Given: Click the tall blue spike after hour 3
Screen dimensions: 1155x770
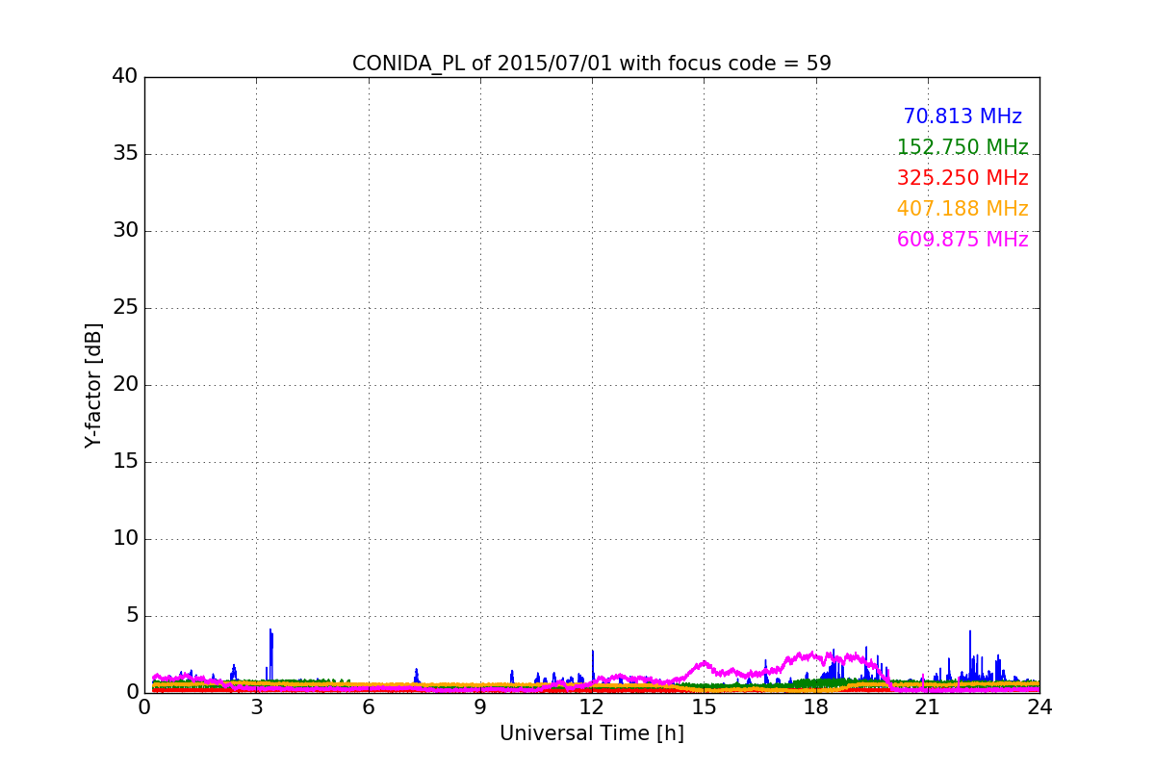Looking at the screenshot, I should (271, 654).
